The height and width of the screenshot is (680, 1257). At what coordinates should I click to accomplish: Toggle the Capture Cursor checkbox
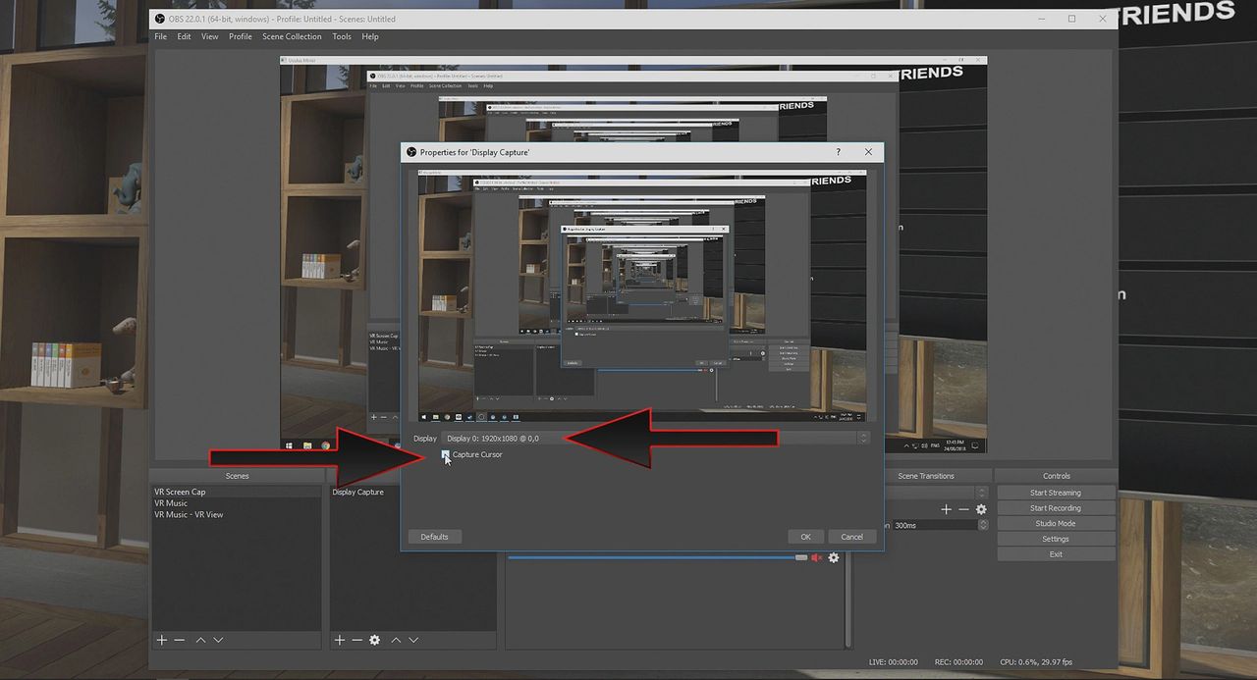(446, 454)
